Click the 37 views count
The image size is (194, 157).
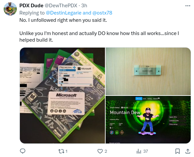click(x=146, y=151)
